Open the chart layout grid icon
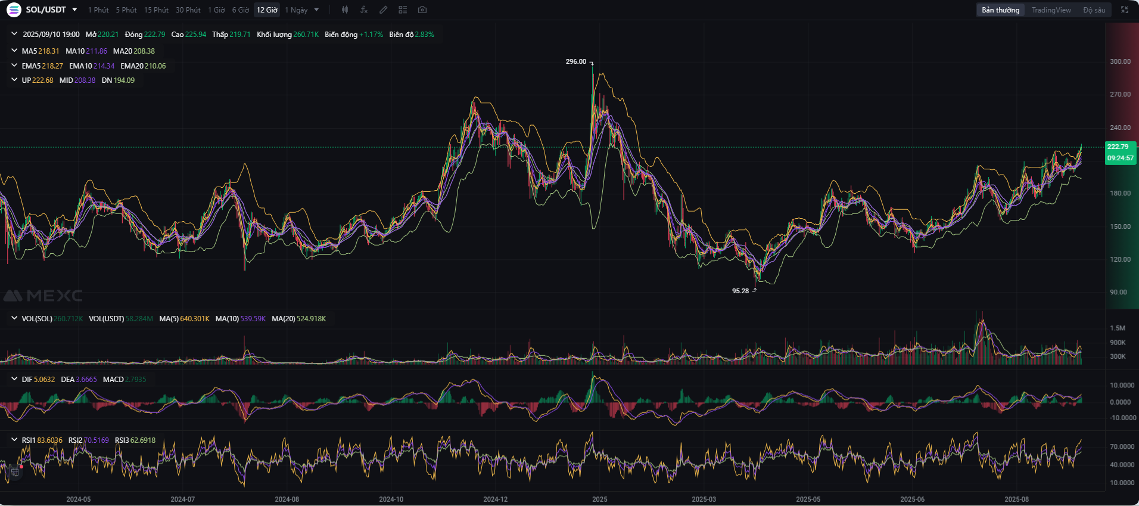1139x506 pixels. click(x=403, y=10)
